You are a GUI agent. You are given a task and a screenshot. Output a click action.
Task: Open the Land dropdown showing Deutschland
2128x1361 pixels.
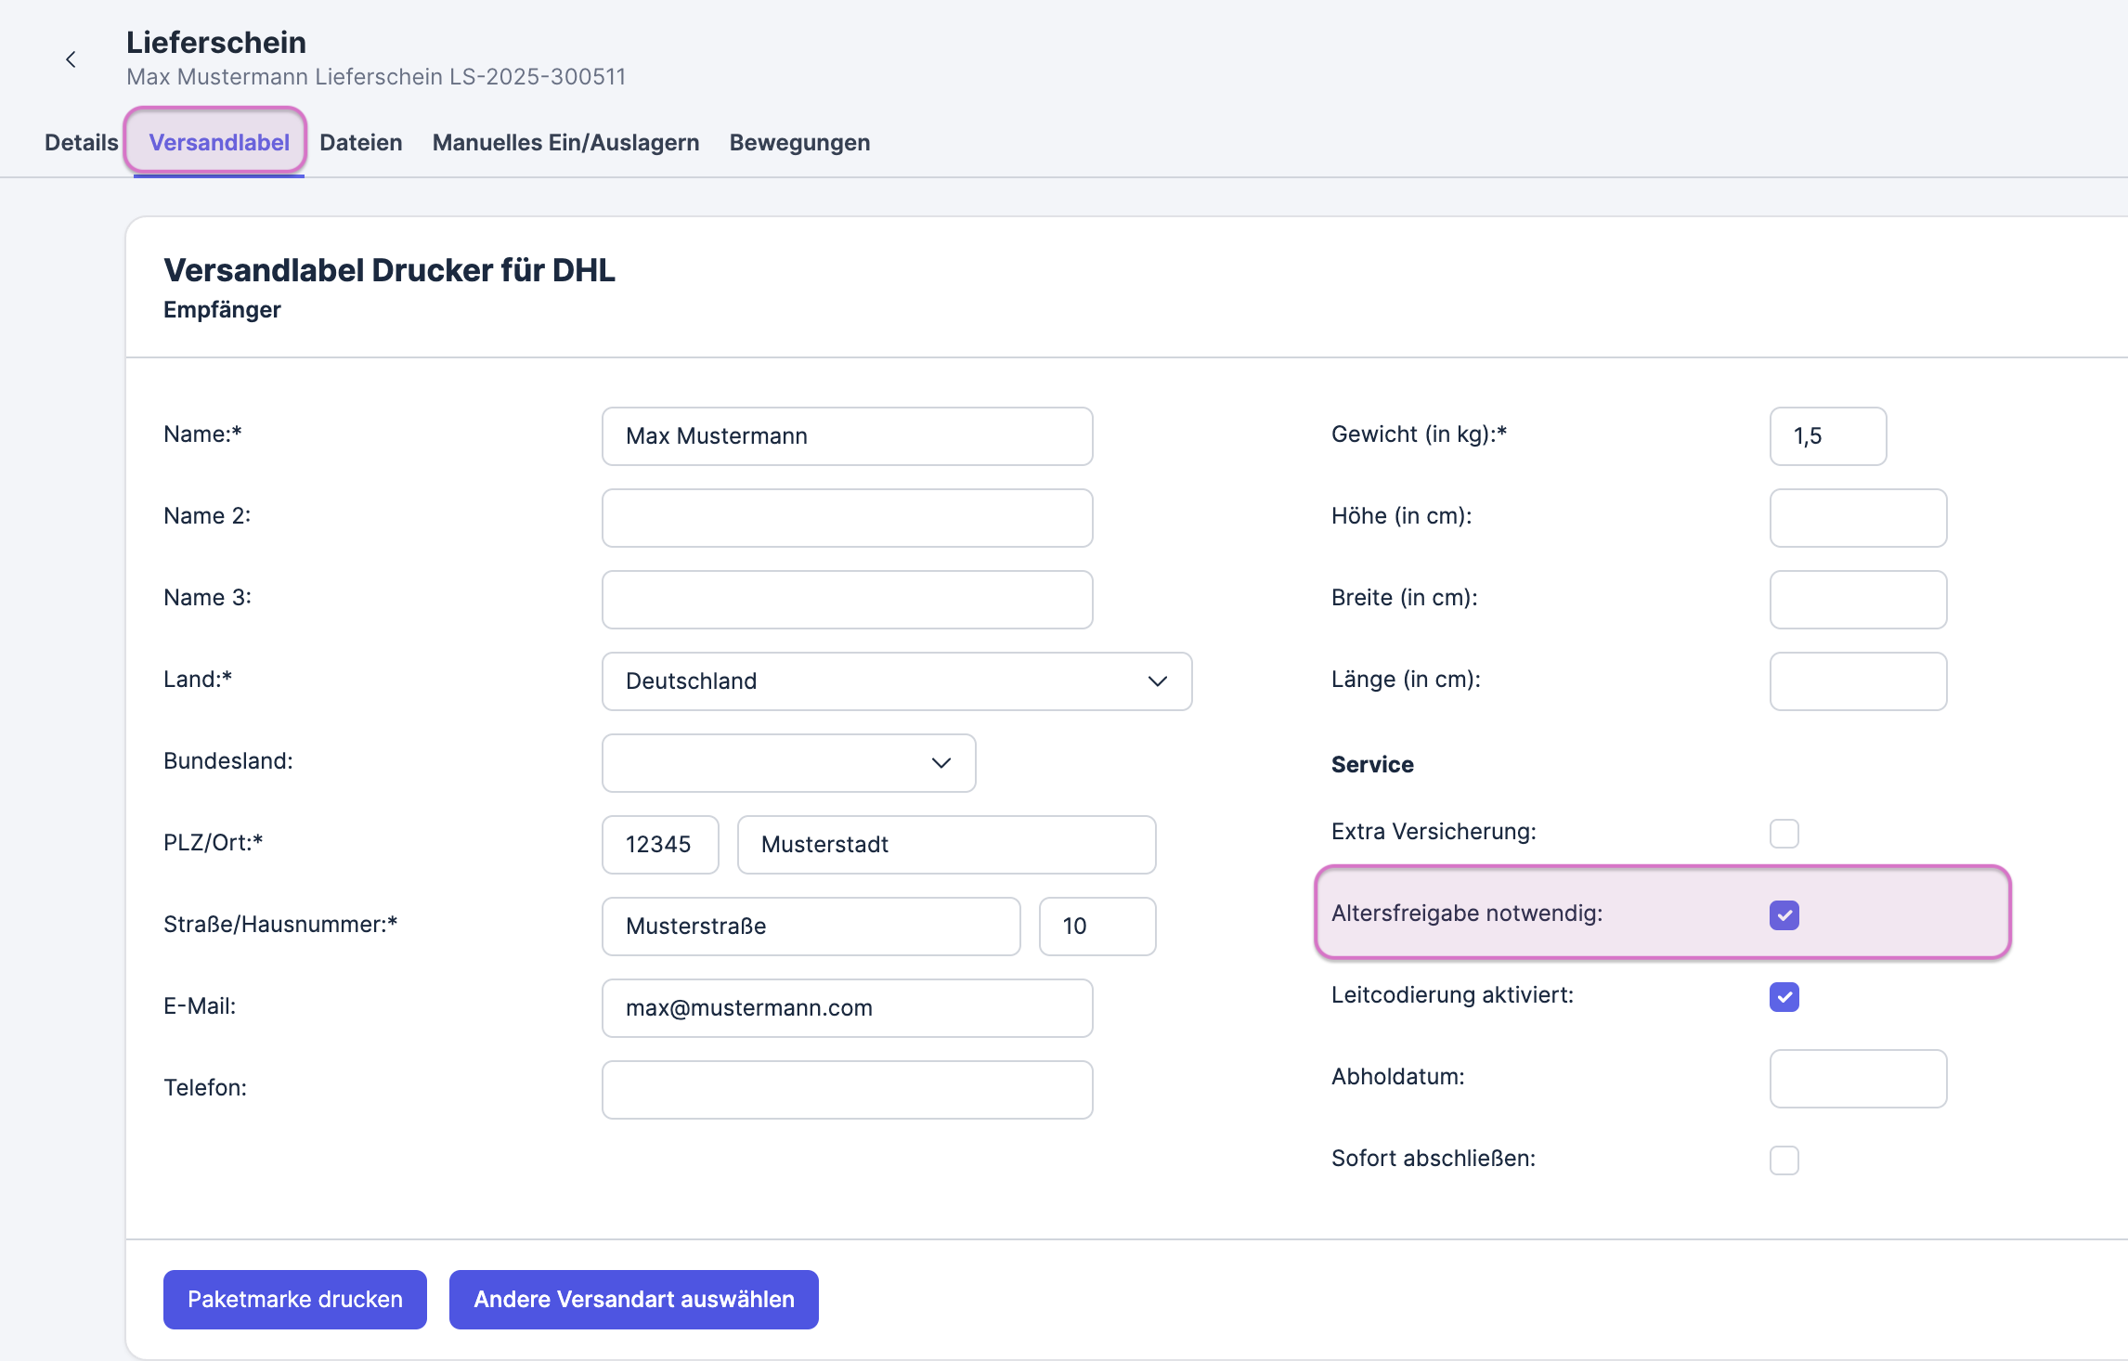tap(896, 680)
